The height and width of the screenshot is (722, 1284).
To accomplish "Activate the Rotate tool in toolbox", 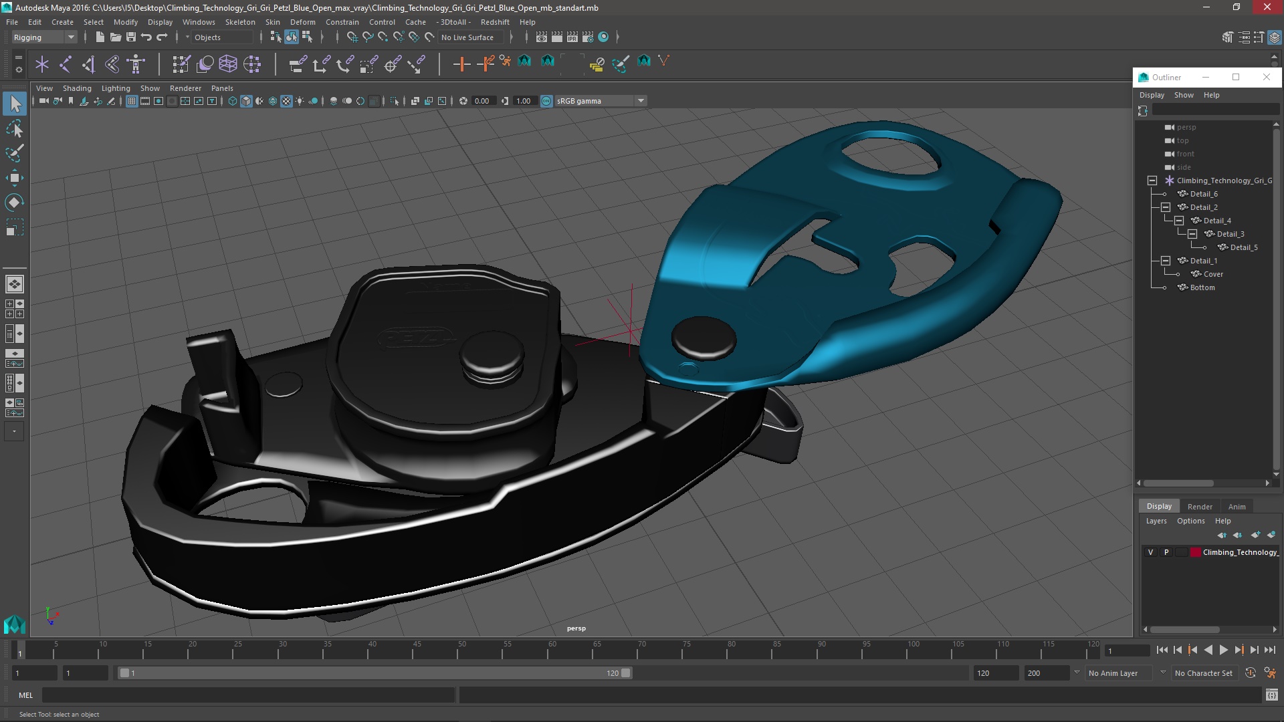I will point(15,203).
